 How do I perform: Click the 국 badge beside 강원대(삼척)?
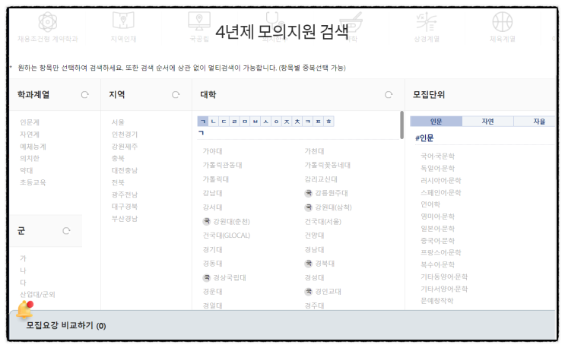(x=309, y=207)
